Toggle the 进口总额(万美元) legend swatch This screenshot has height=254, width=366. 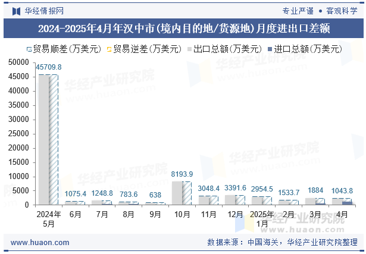click(270, 49)
